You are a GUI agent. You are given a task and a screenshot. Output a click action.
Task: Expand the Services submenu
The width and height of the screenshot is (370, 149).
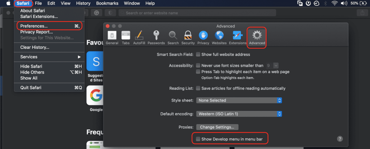[49, 57]
